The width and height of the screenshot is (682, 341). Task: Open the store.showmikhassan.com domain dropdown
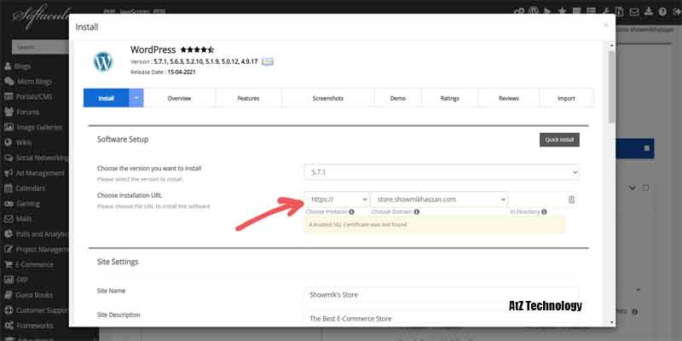(439, 199)
